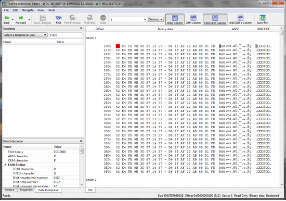Toggle the ANSI Column view
This screenshot has width=286, height=201.
(175, 19)
